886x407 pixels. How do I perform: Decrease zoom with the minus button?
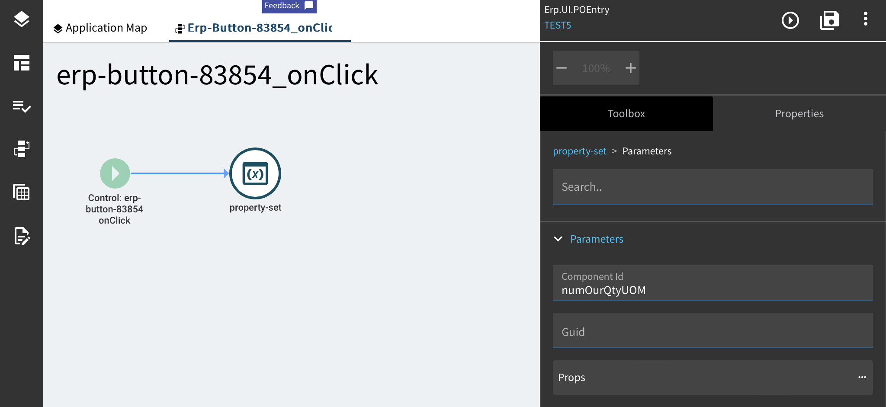pos(562,68)
